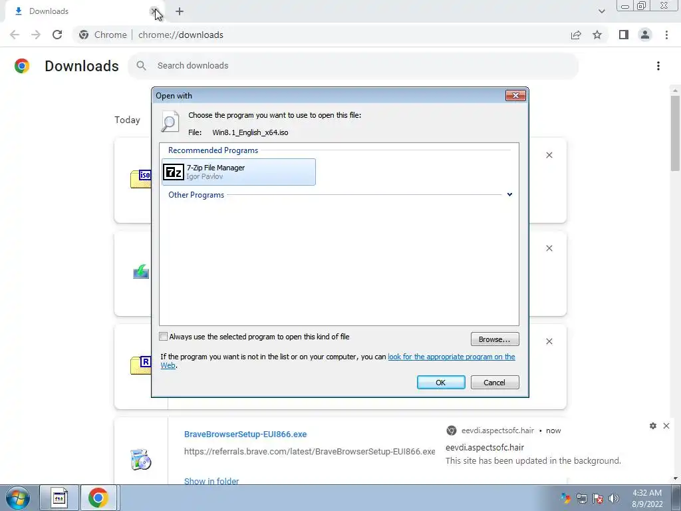
Task: Dismiss the eevdi.aspectsofc.hair notification
Action: click(666, 426)
